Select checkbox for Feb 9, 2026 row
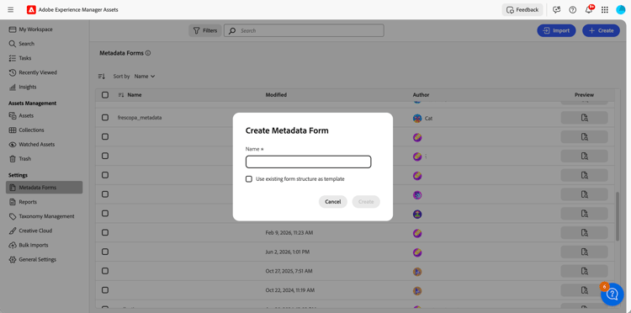The width and height of the screenshot is (631, 313). (x=105, y=232)
